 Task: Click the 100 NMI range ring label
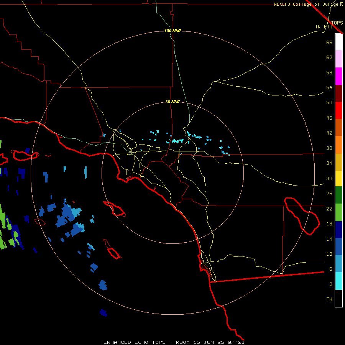[172, 31]
